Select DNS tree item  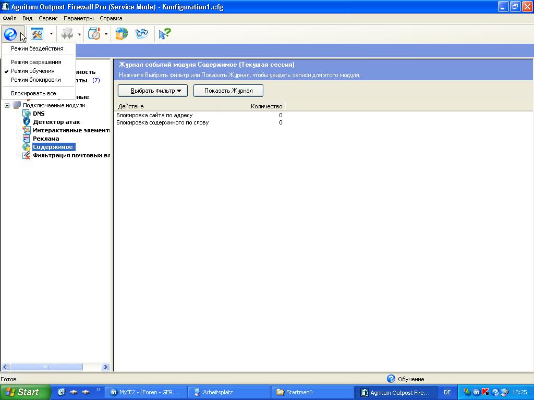coord(39,114)
